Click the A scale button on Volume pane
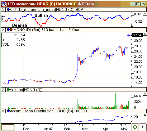 [x=145, y=94]
